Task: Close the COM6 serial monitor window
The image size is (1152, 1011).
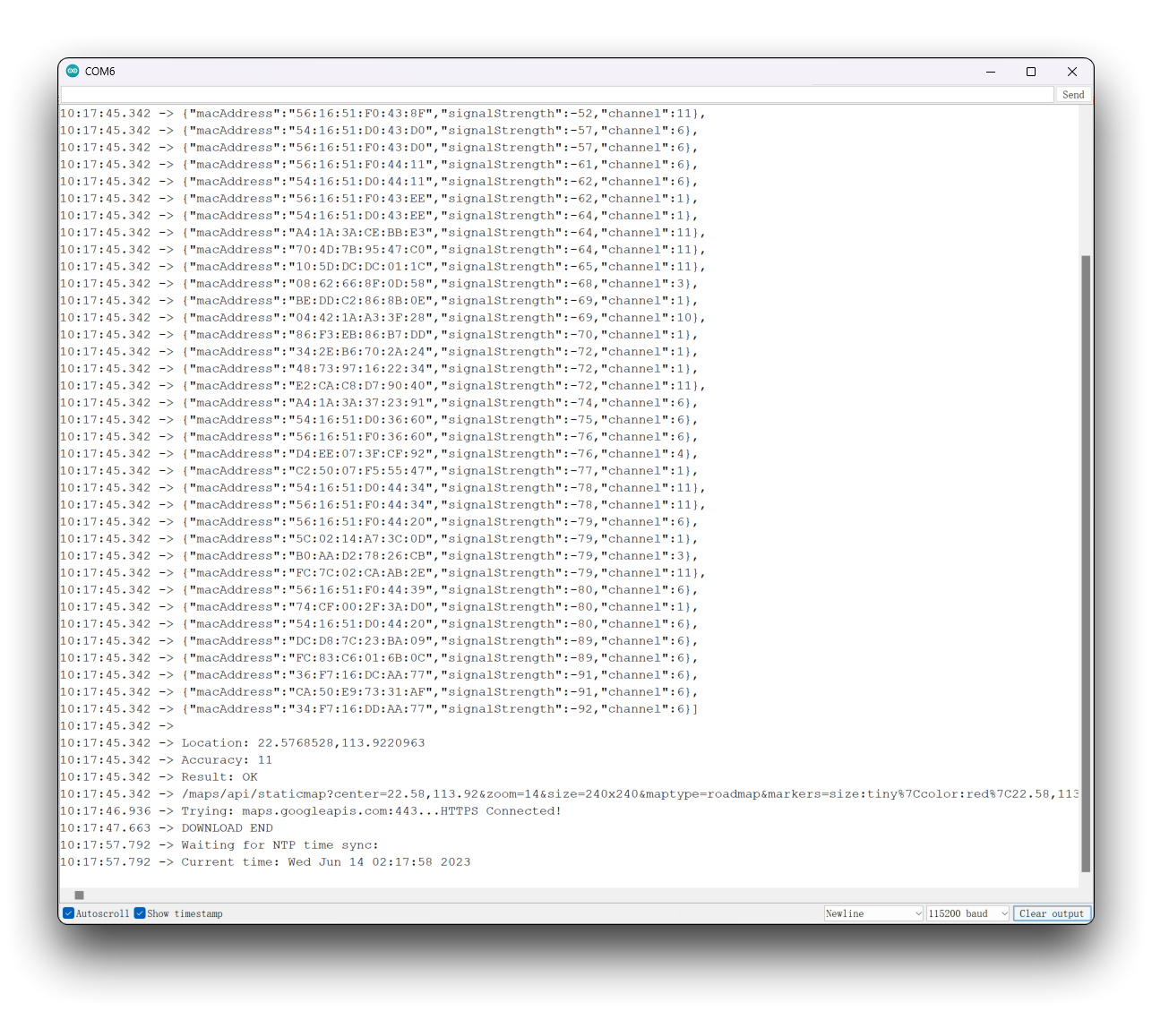Action: click(1072, 72)
